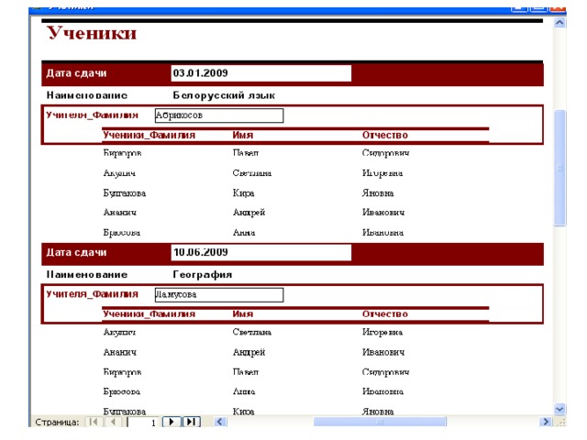The width and height of the screenshot is (587, 440).
Task: Click the second Дата сдачи label
Action: click(76, 252)
